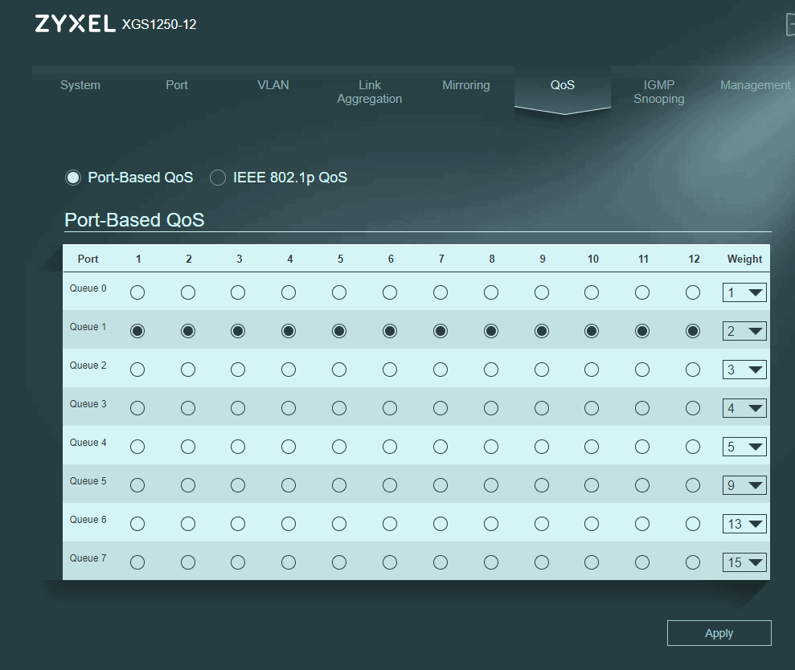This screenshot has height=670, width=795.
Task: Assign port 12 to Queue 7
Action: click(x=693, y=562)
